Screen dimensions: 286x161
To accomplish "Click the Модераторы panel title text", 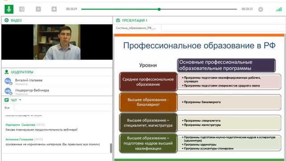I will tap(22, 72).
